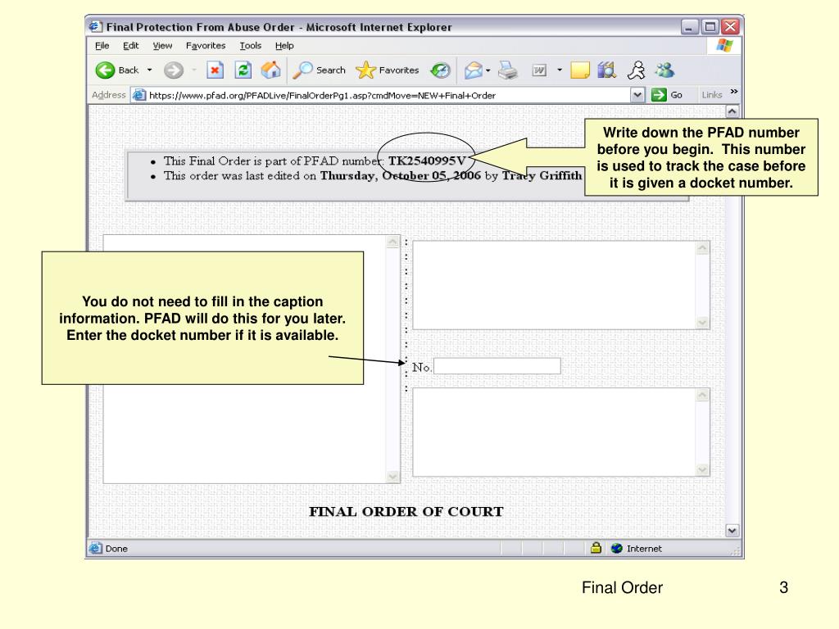Open the Mail envelope icon

pyautogui.click(x=474, y=70)
